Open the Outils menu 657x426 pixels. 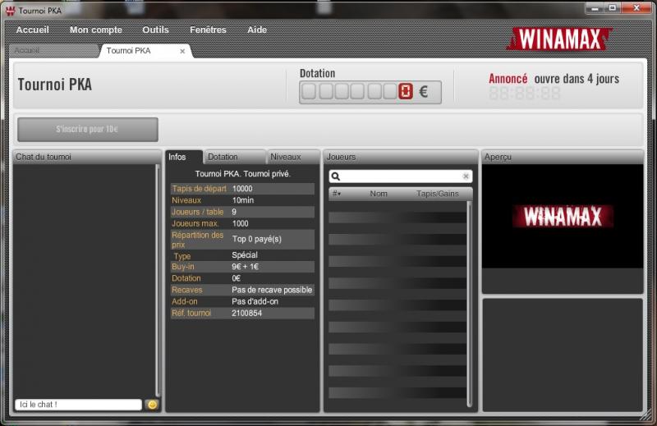pyautogui.click(x=155, y=30)
